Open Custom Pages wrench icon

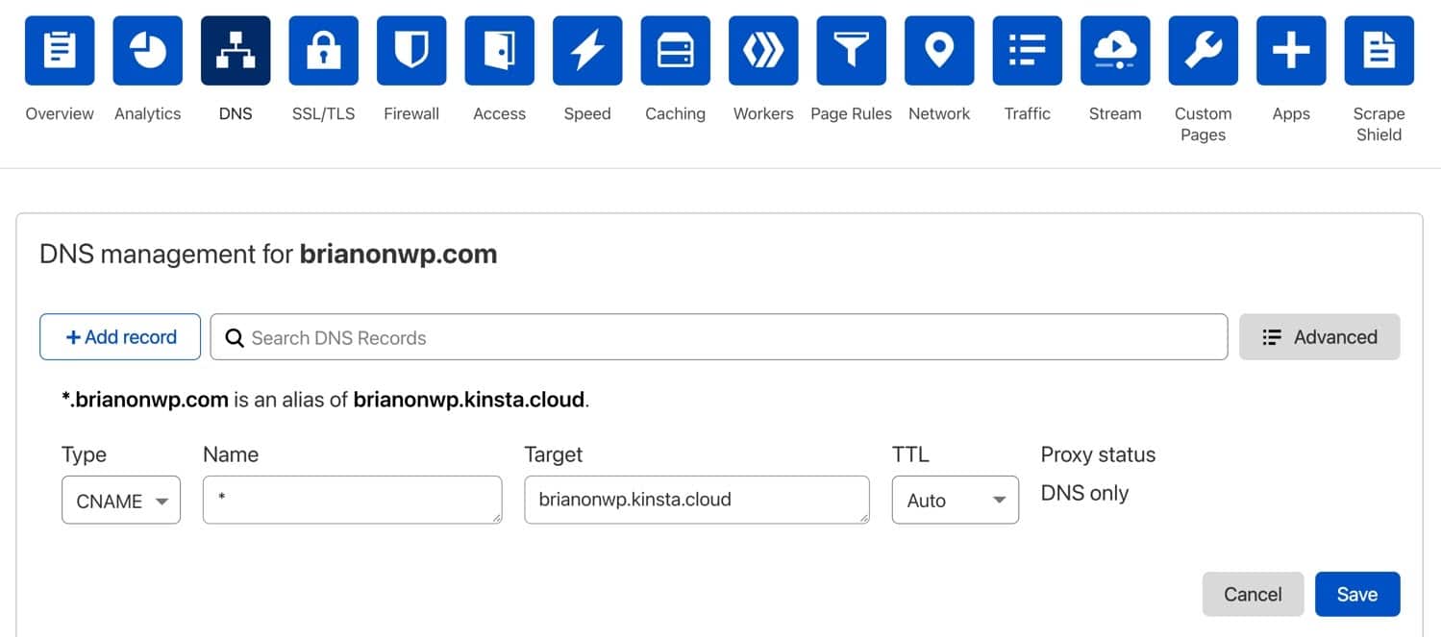coord(1203,51)
